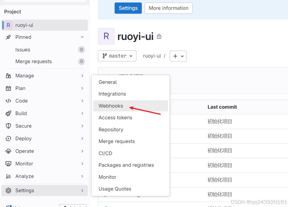The image size is (288, 207).
Task: Click the More information button
Action: (169, 8)
